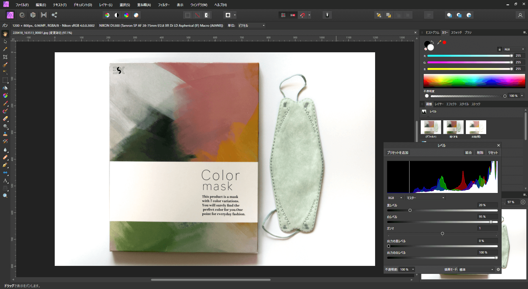Click the Select All marquee toolbar icon
Image resolution: width=528 pixels, height=289 pixels.
[x=188, y=15]
